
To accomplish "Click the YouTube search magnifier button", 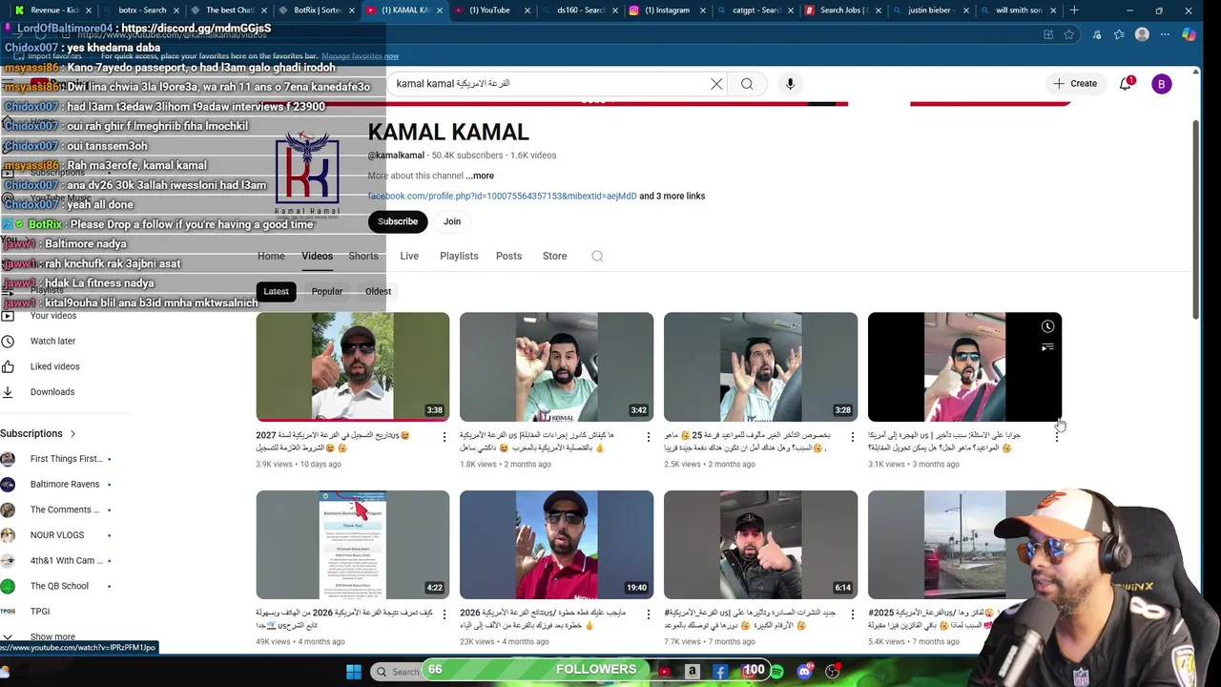I will [x=747, y=84].
